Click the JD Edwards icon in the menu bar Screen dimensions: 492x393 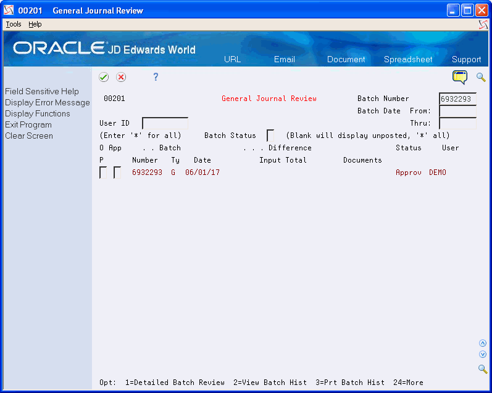(483, 25)
